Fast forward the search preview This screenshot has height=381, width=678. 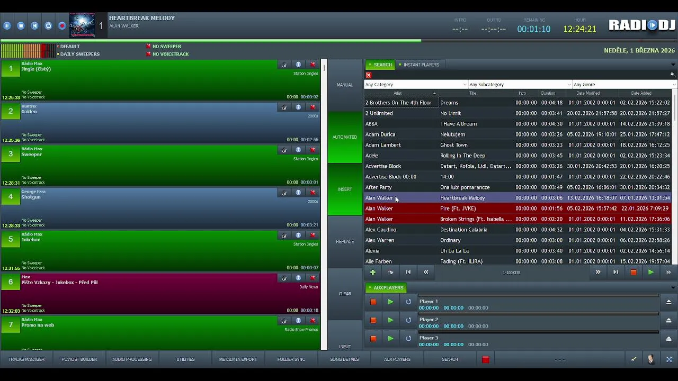[x=668, y=272]
